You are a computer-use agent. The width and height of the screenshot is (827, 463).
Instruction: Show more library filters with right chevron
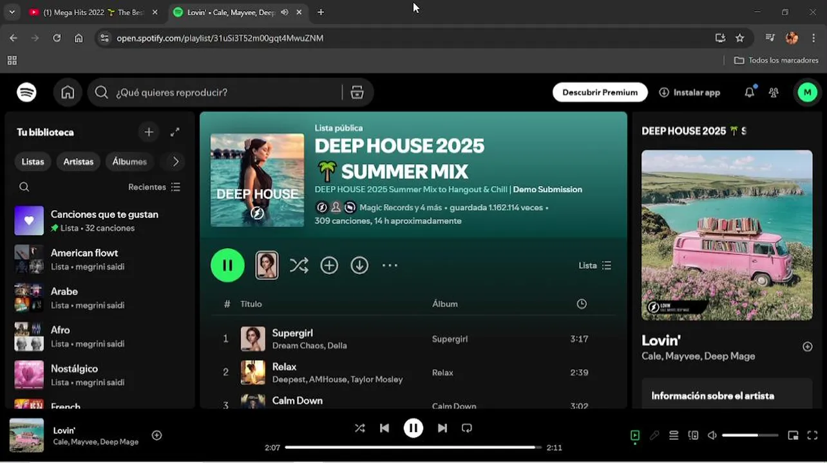click(176, 161)
